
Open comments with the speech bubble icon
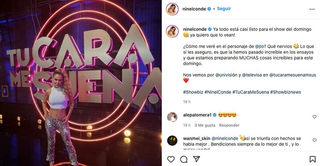coord(184,159)
